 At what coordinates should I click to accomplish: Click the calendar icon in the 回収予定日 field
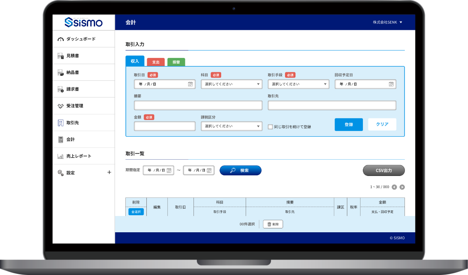pyautogui.click(x=391, y=84)
